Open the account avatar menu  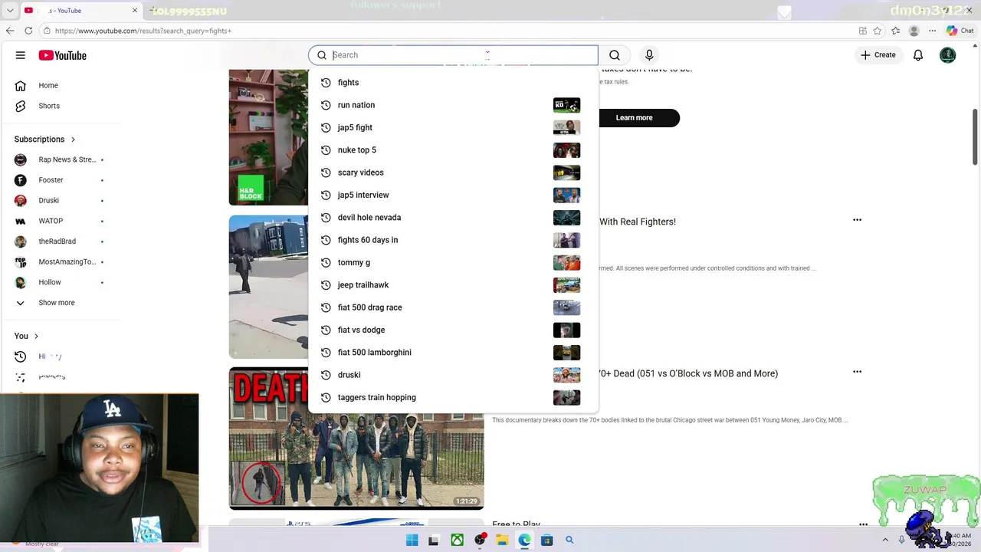(x=948, y=55)
